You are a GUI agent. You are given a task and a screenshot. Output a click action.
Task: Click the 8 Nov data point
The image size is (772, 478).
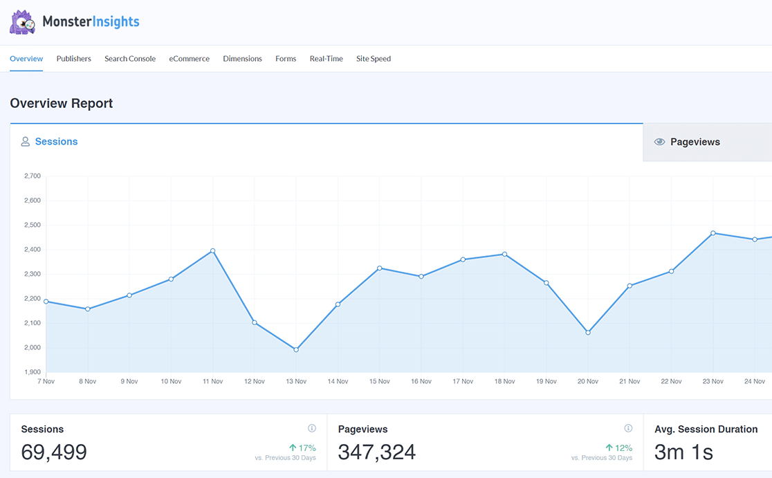point(88,309)
